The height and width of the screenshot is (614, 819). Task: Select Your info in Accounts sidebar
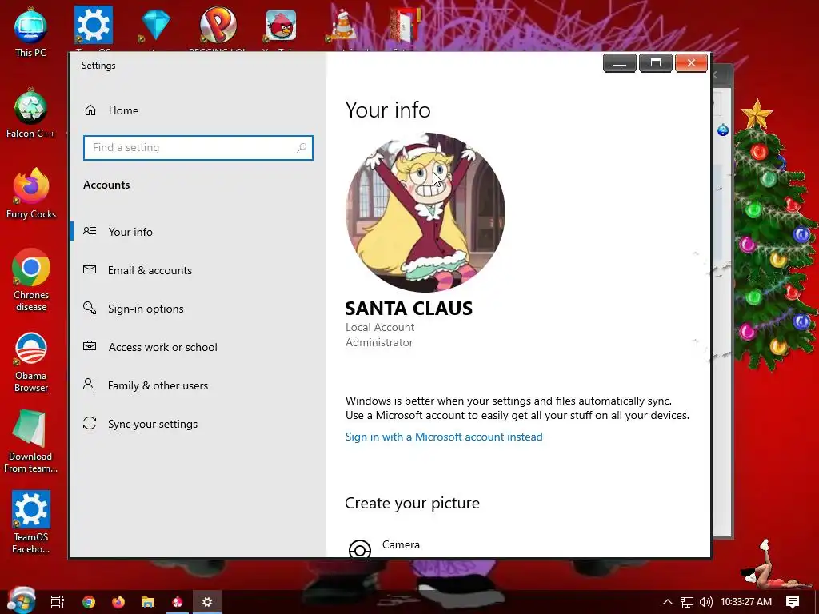[130, 232]
